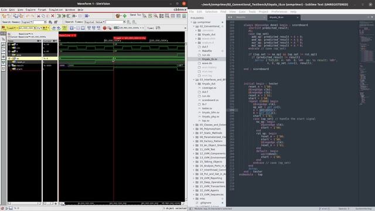Viewport: 375px width, 211px height.
Task: Click the second search-names icon beside binoculars
Action: 56,22
